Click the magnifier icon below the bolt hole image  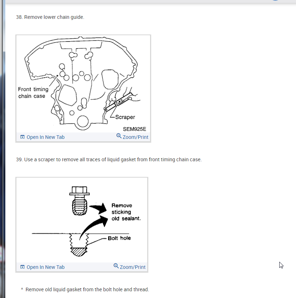pos(116,266)
